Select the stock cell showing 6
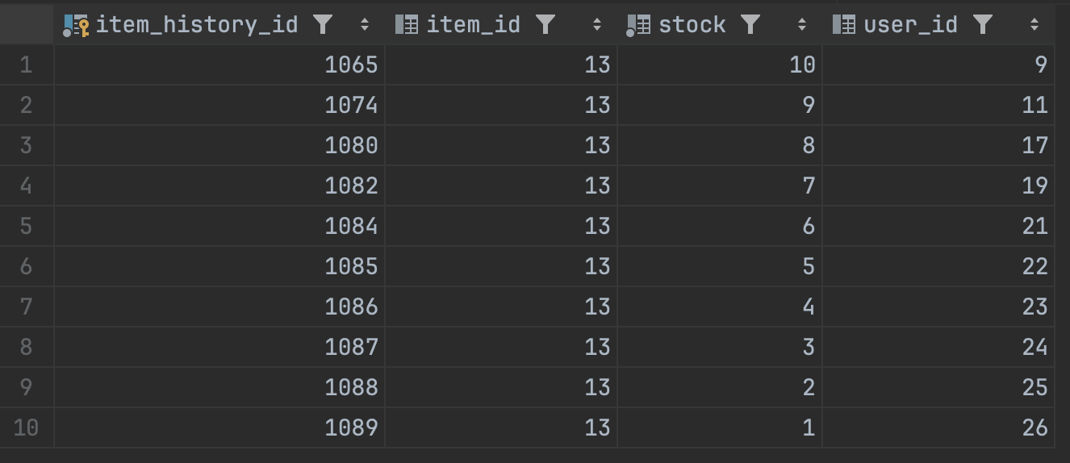1070x463 pixels. point(720,226)
